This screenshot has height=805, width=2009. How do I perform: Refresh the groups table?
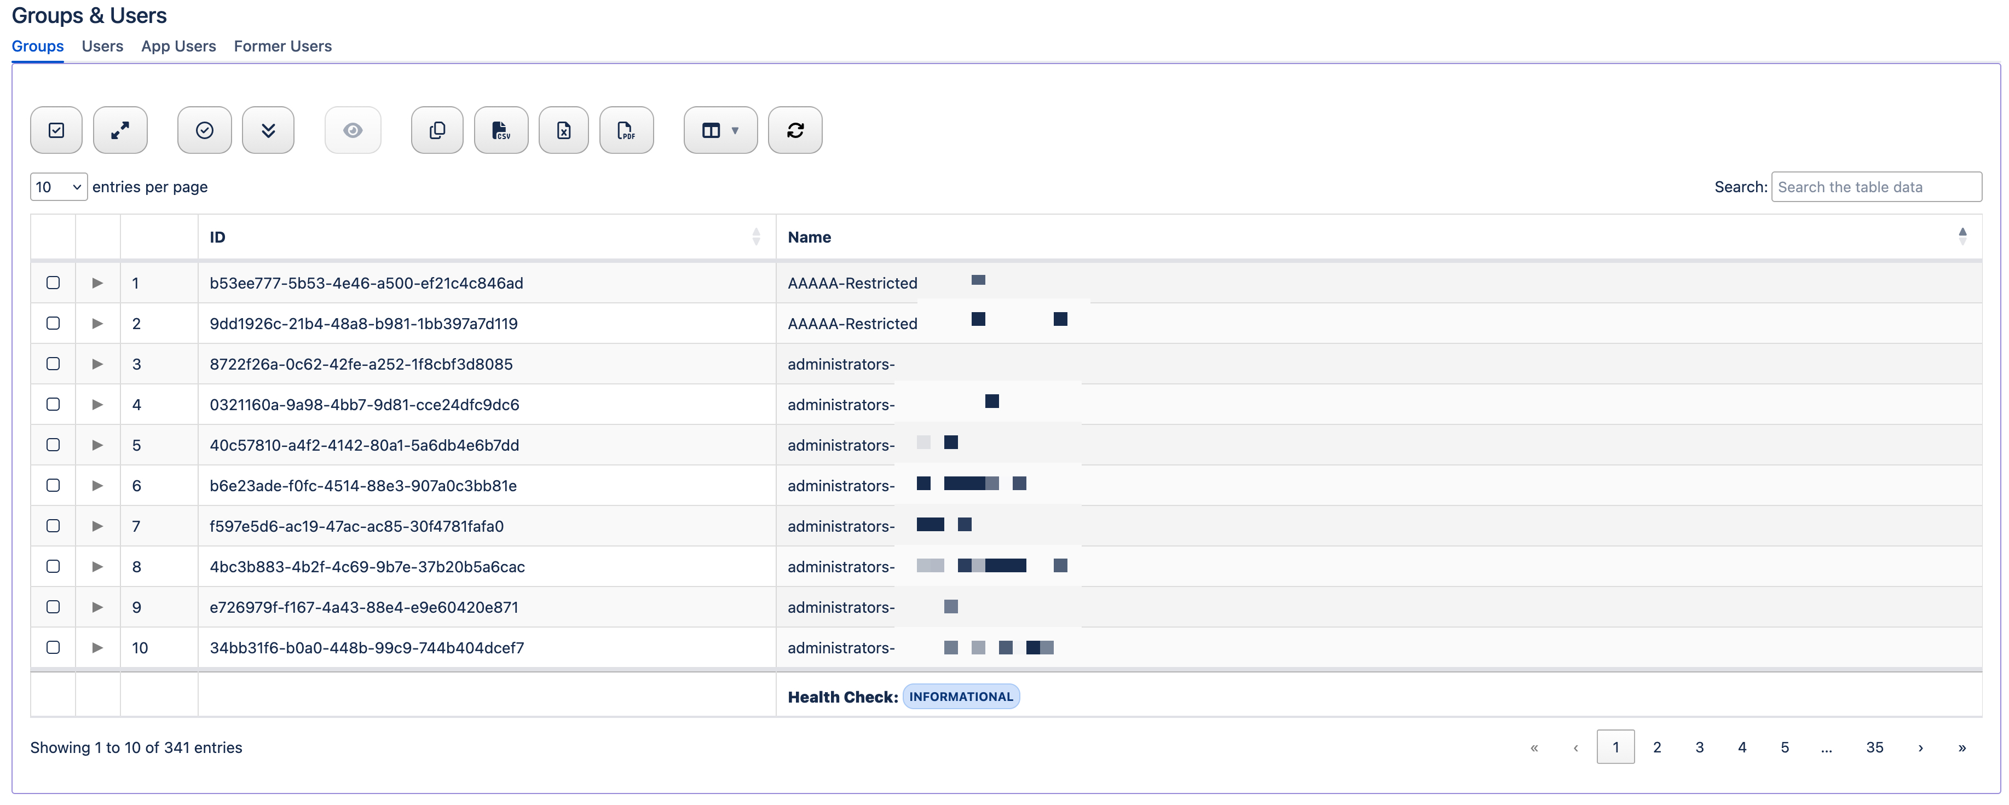[795, 130]
